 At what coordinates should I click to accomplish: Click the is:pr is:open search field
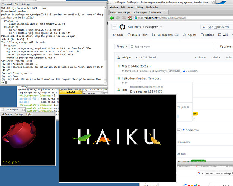(x=171, y=46)
